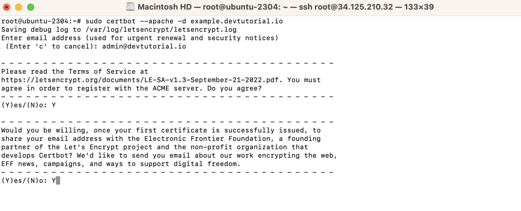Click the blinking cursor after the last Y
Screen dimensions: 521x211
click(58, 180)
